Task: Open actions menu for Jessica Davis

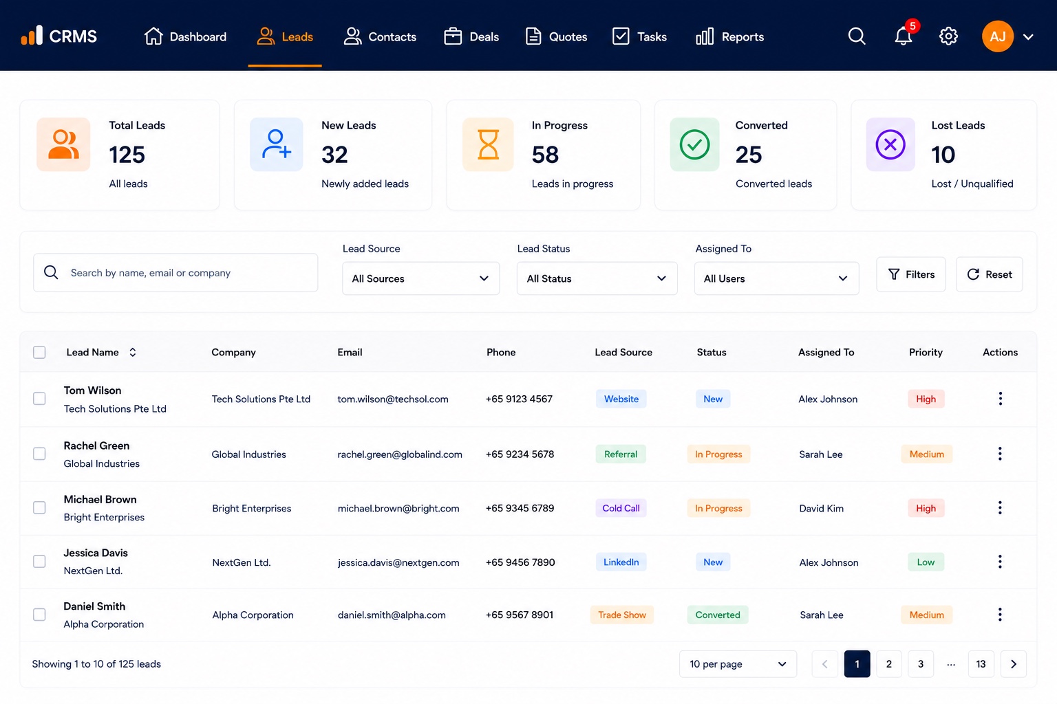Action: [x=1001, y=562]
